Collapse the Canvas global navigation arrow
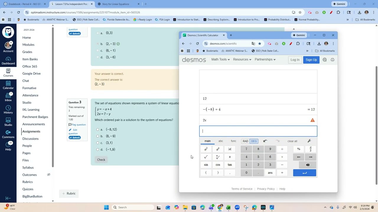Viewport: 378px width, 212px height. coord(8,198)
